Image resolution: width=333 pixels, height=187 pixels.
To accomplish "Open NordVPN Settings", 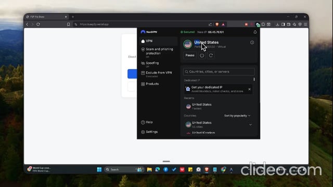I will [149, 132].
